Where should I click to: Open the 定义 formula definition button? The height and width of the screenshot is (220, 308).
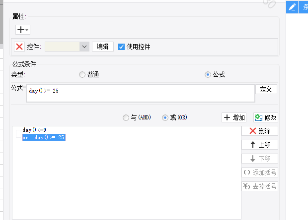point(266,89)
